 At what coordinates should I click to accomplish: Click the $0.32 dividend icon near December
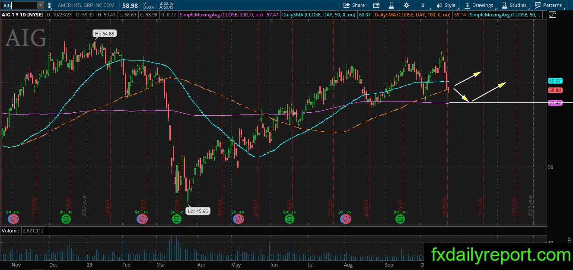66,219
